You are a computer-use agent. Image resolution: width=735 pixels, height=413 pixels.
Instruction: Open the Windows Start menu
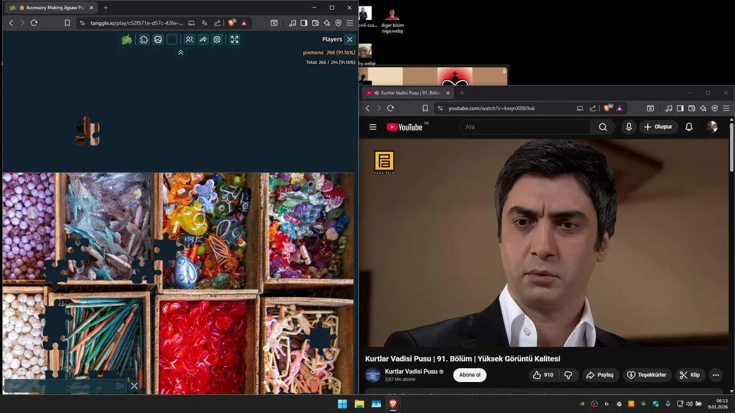coord(342,404)
